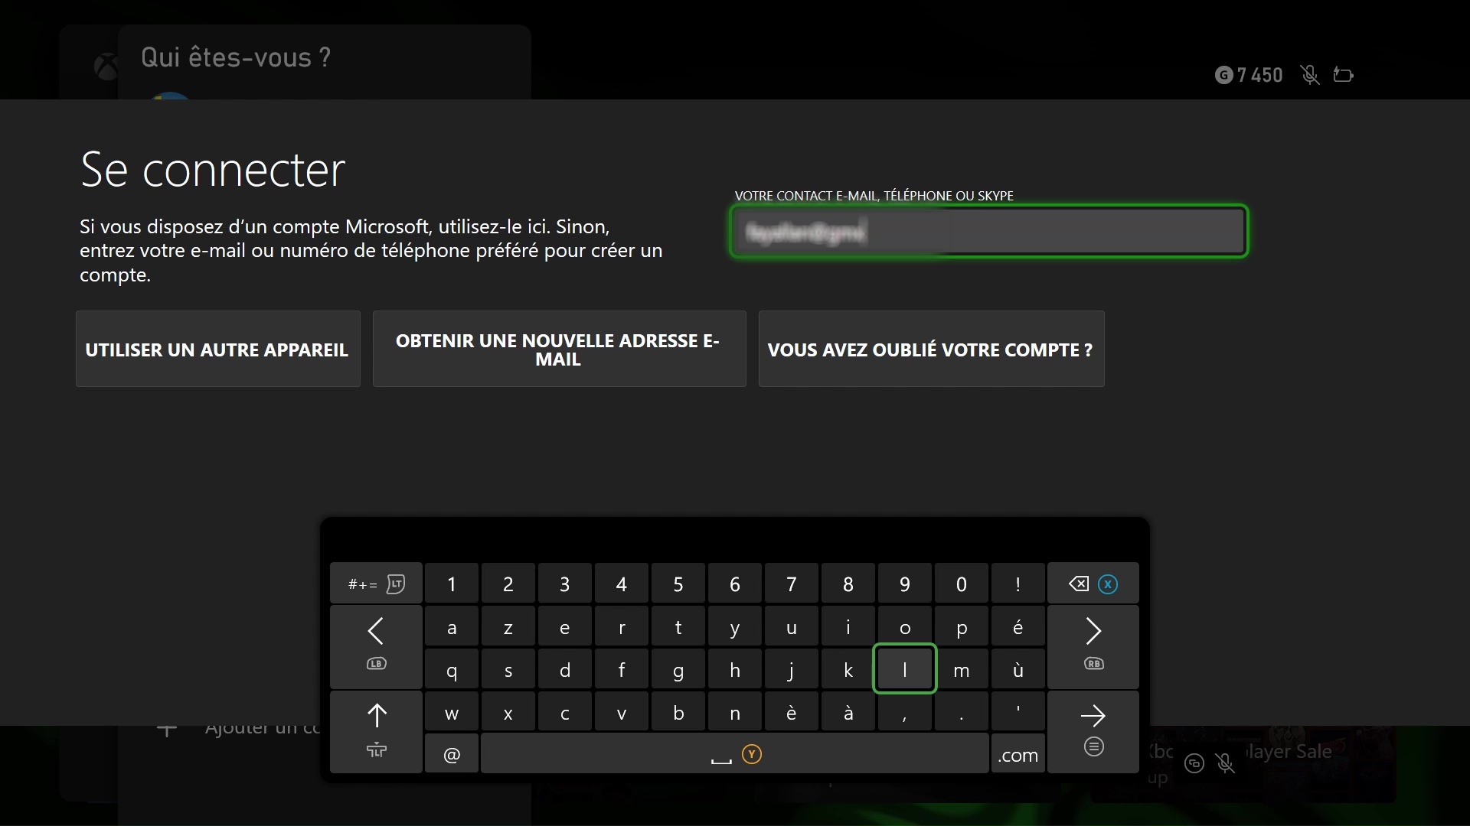This screenshot has width=1470, height=826.
Task: Tap the number 5 key
Action: 678,584
